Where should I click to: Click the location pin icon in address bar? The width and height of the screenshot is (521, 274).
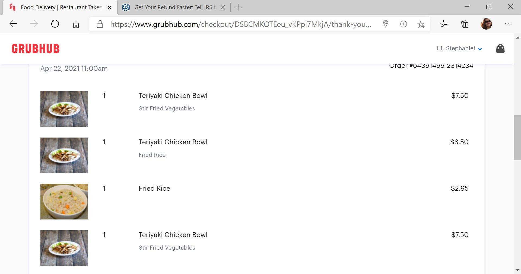point(385,24)
